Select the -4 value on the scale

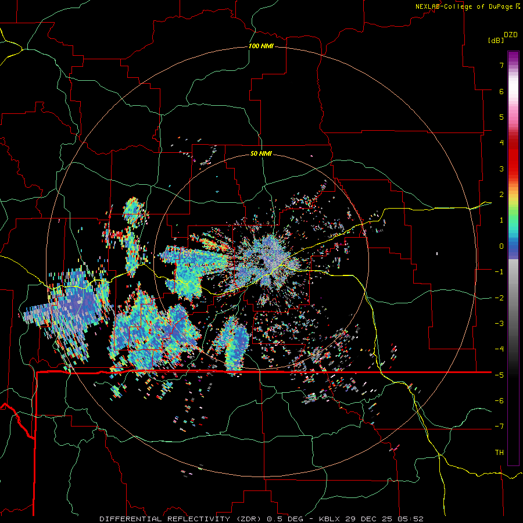(499, 349)
